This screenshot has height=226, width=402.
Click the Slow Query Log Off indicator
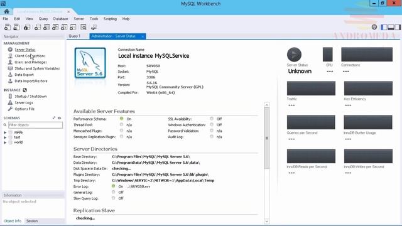pos(113,198)
